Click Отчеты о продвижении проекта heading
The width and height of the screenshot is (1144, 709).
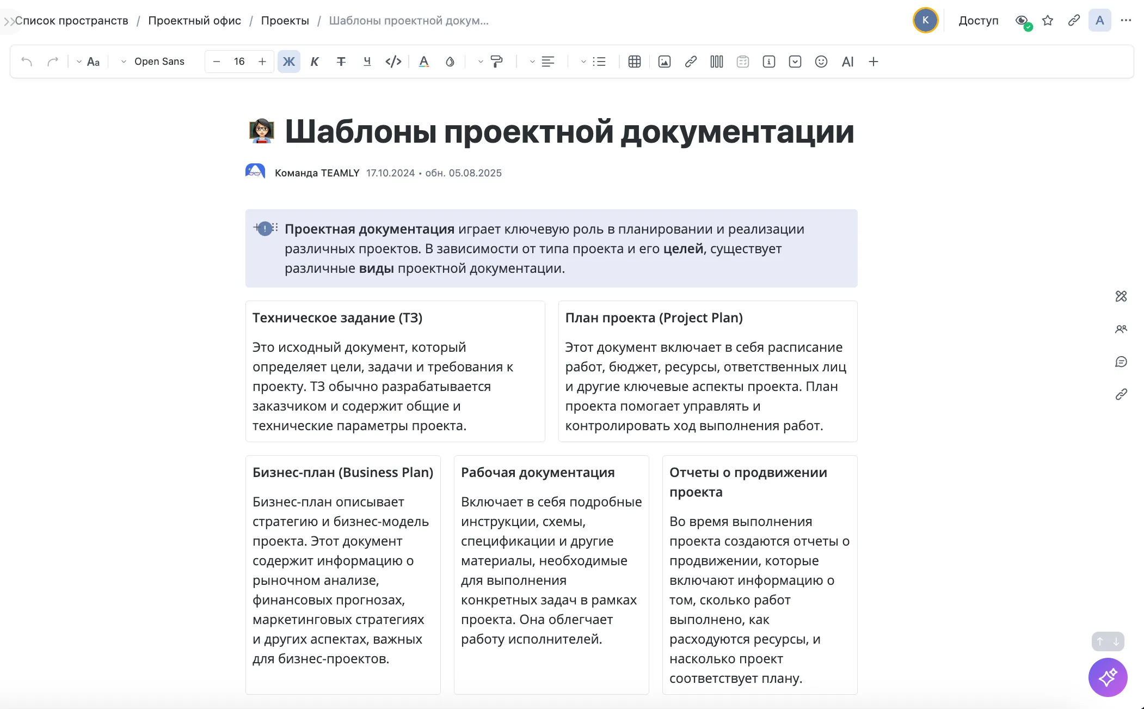click(x=748, y=482)
